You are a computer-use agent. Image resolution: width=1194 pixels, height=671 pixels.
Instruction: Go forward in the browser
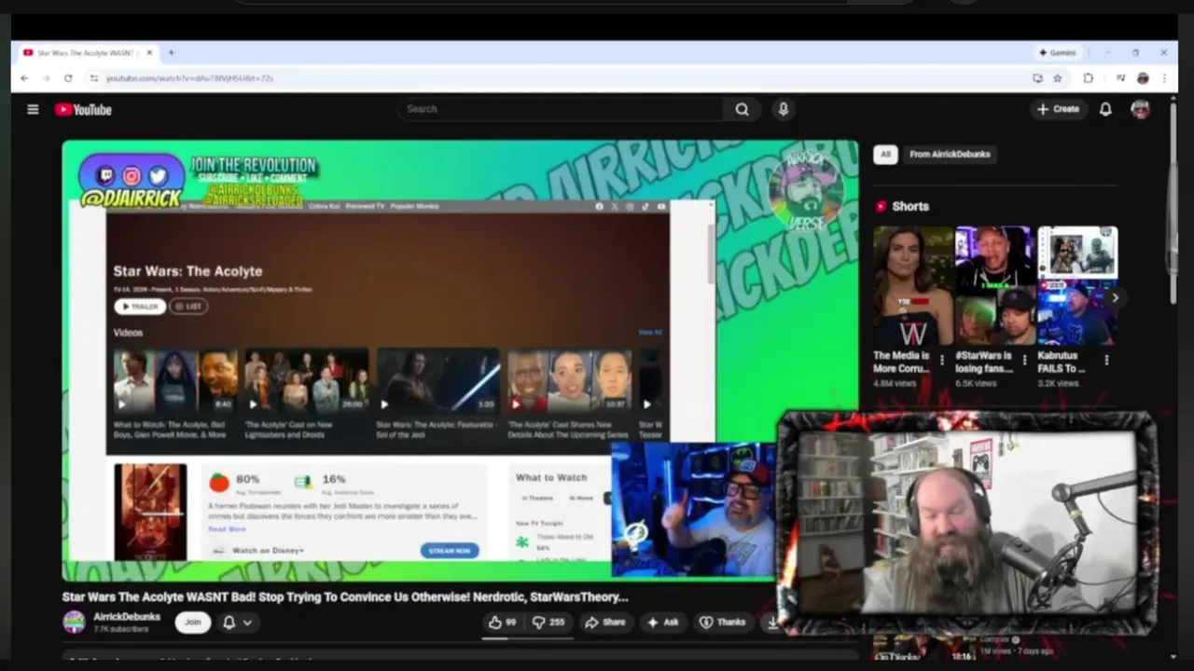click(47, 78)
